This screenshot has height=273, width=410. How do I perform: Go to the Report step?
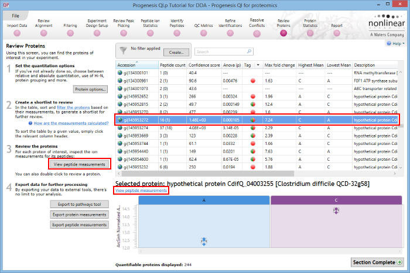[x=337, y=33]
